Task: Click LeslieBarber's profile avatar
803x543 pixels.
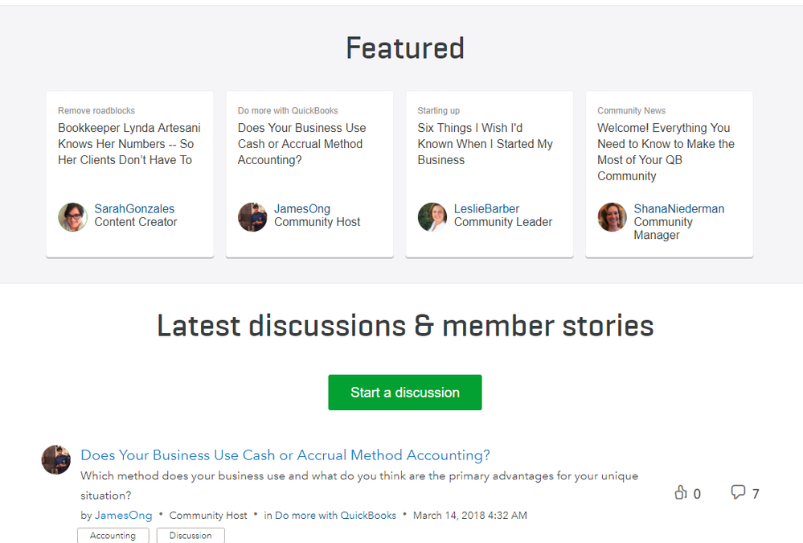Action: 432,217
